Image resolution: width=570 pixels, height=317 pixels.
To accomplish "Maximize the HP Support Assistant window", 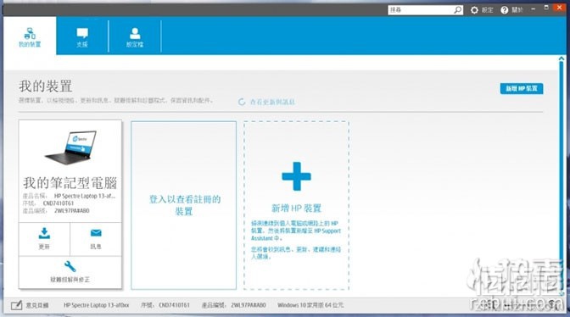I will coord(546,8).
